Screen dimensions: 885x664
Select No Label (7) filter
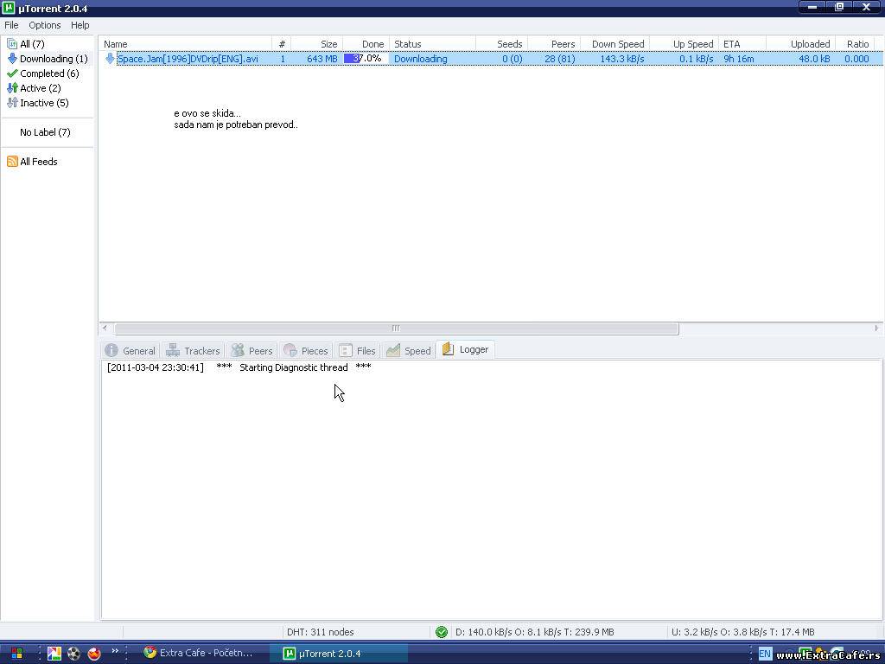(45, 132)
